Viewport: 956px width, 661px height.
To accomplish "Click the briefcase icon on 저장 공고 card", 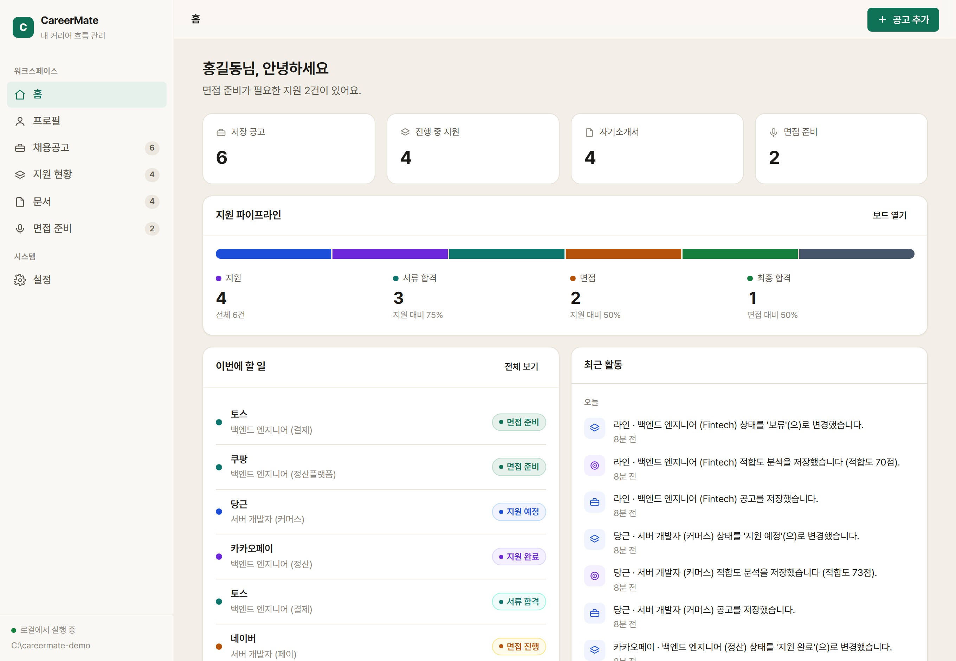I will (221, 132).
